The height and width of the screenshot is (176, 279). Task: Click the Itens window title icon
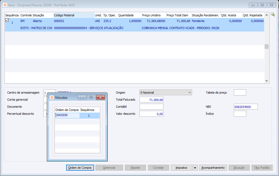[5, 5]
